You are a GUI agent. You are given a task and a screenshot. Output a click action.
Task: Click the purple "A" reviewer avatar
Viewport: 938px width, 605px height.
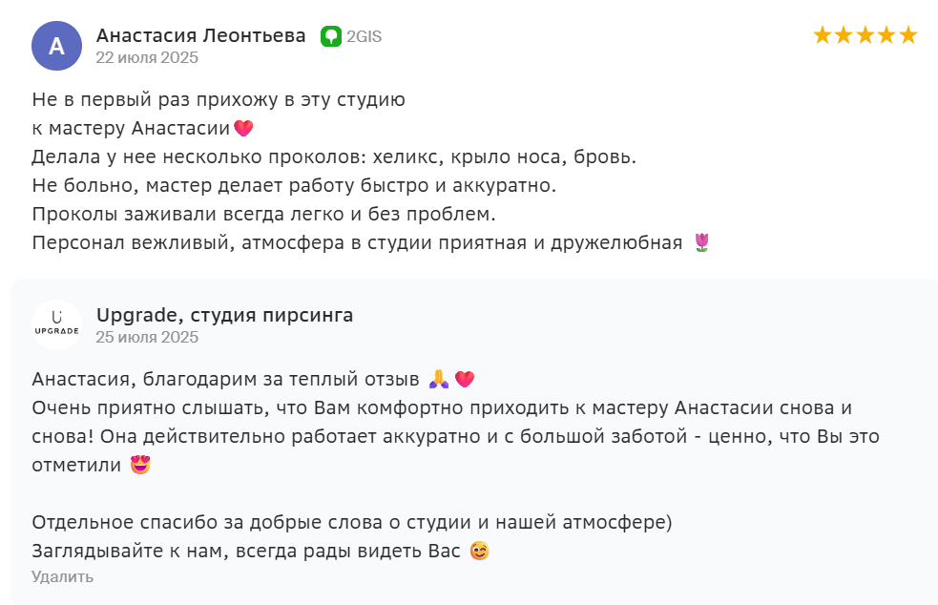pos(56,46)
